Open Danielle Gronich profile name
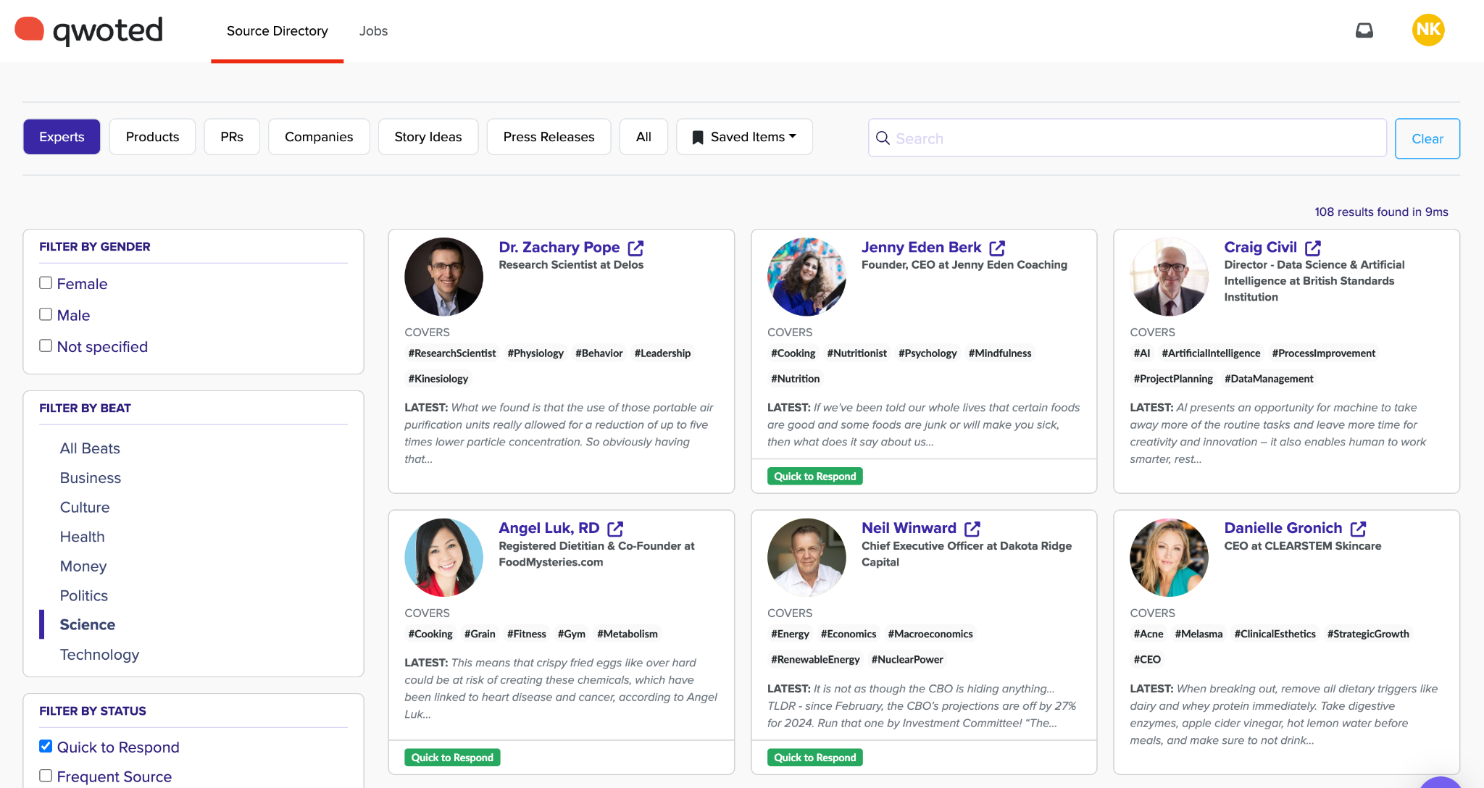The height and width of the screenshot is (788, 1484). 1283,528
